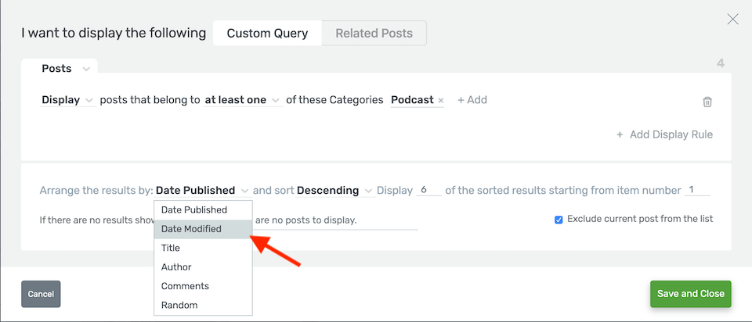Collapse the Date Published arrange dropdown

(x=202, y=190)
